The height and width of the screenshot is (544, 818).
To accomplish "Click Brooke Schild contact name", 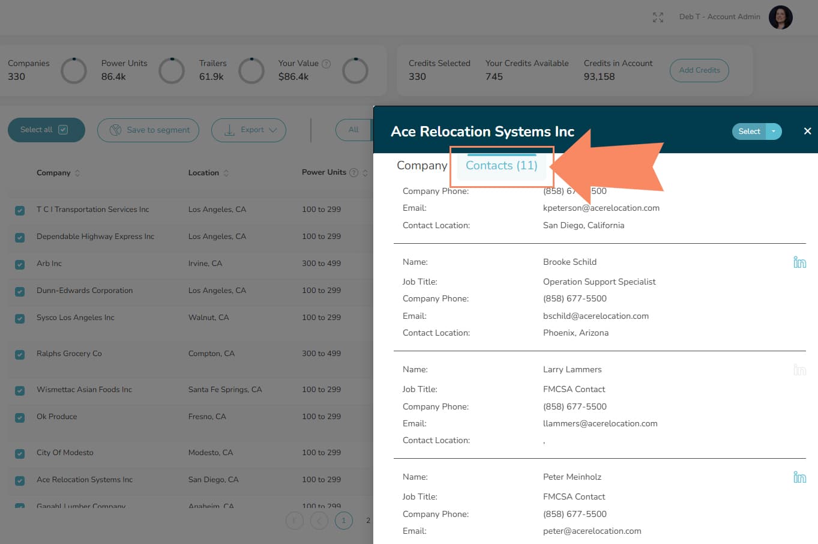I will click(570, 262).
